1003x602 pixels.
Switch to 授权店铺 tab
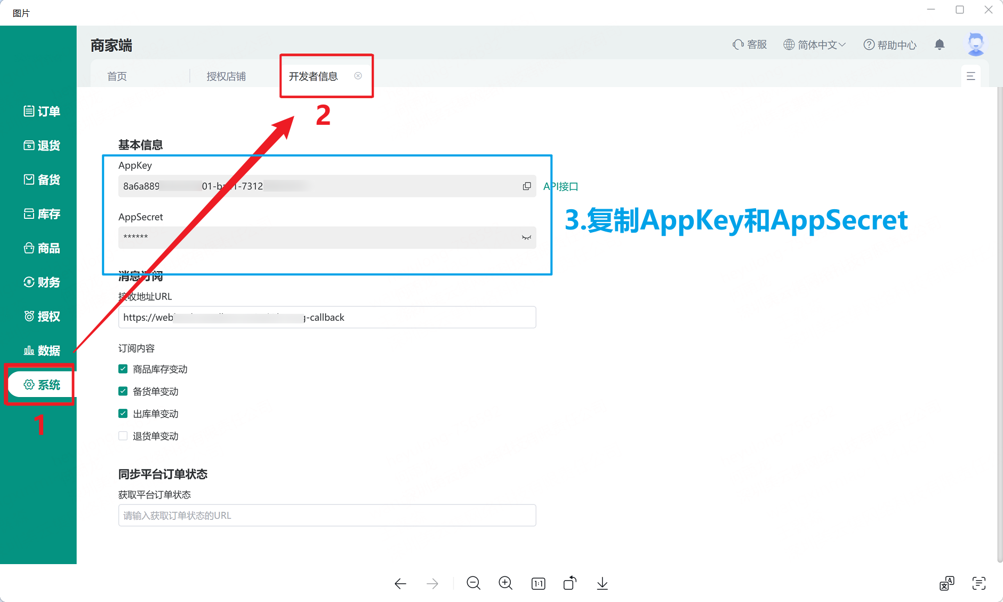coord(226,76)
